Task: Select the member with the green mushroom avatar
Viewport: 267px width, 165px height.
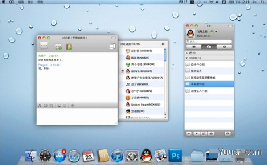Action: pos(142,64)
